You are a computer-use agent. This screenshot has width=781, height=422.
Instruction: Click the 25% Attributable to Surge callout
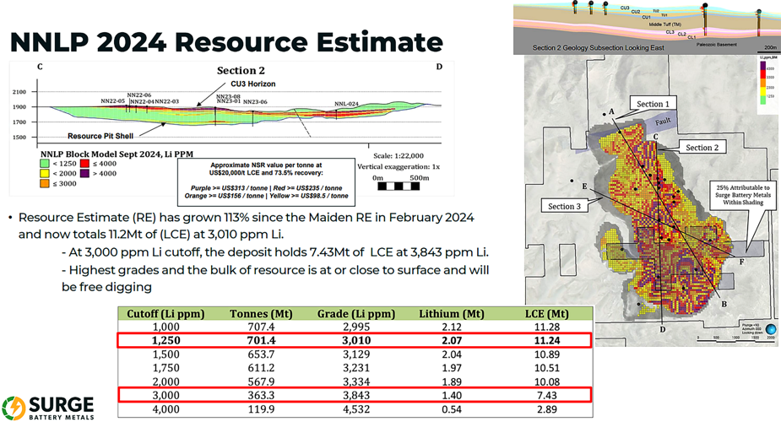(743, 195)
